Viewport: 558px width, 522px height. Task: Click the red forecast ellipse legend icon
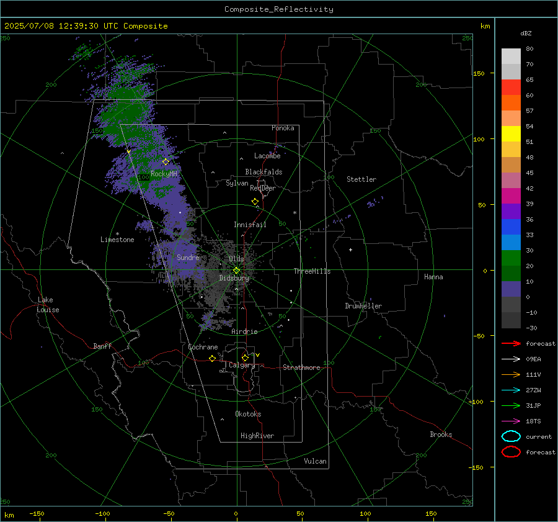[x=511, y=452]
